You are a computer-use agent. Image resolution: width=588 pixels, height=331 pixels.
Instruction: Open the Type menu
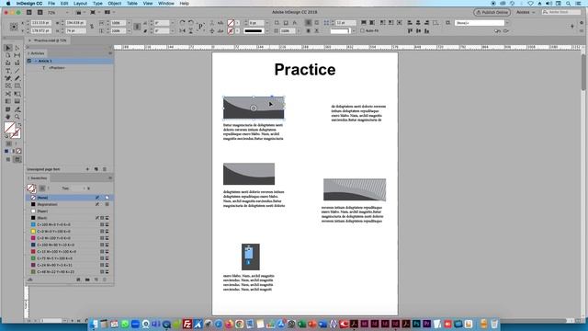[97, 4]
